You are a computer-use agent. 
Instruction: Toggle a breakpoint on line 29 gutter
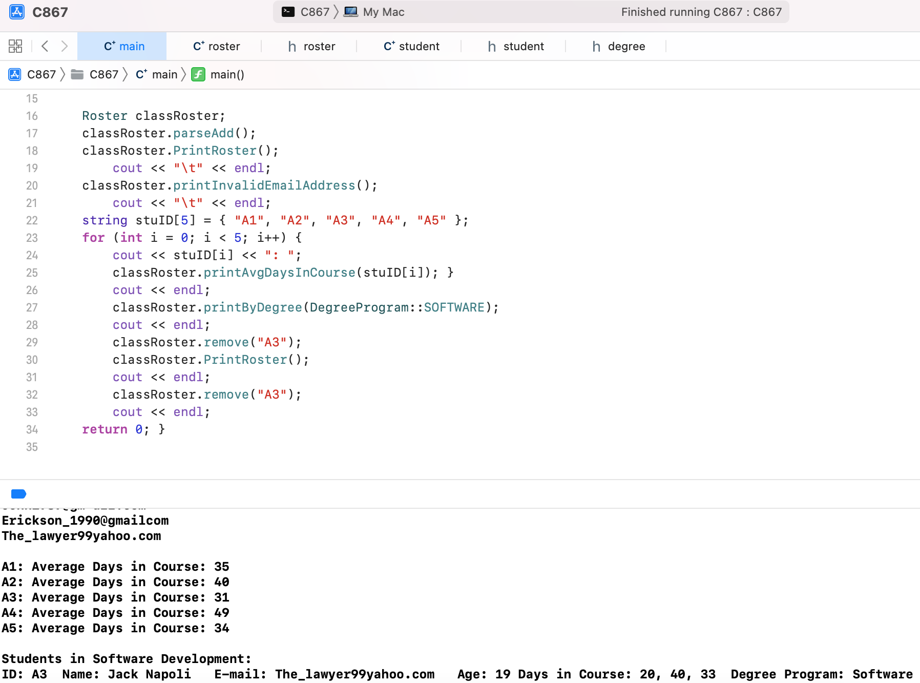tap(32, 342)
